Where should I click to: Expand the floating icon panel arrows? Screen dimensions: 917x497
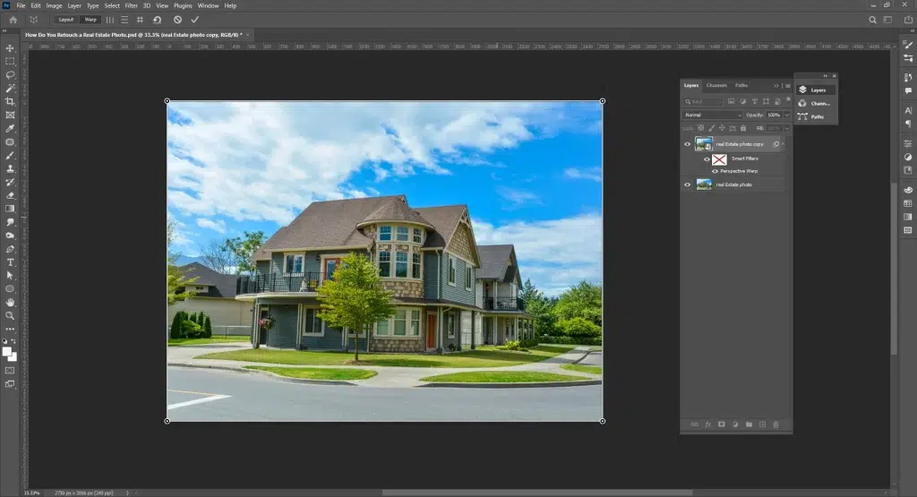[825, 76]
